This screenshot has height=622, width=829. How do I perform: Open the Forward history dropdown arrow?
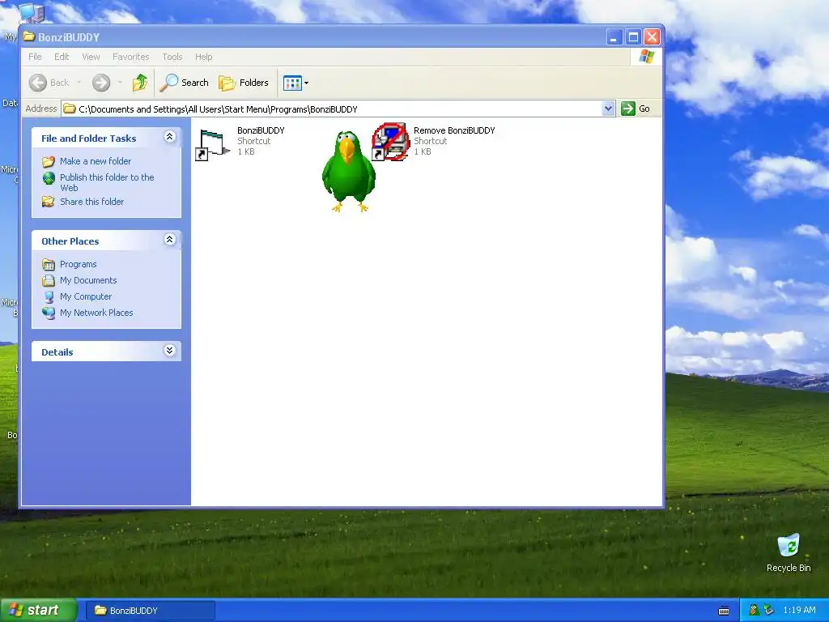(120, 83)
